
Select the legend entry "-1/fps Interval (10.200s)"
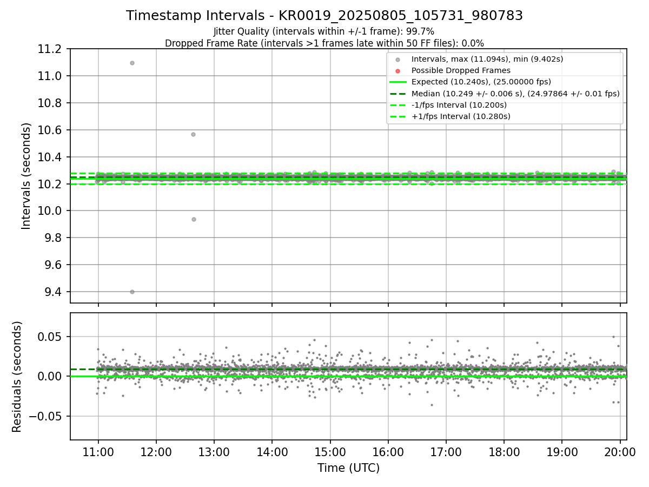(459, 105)
